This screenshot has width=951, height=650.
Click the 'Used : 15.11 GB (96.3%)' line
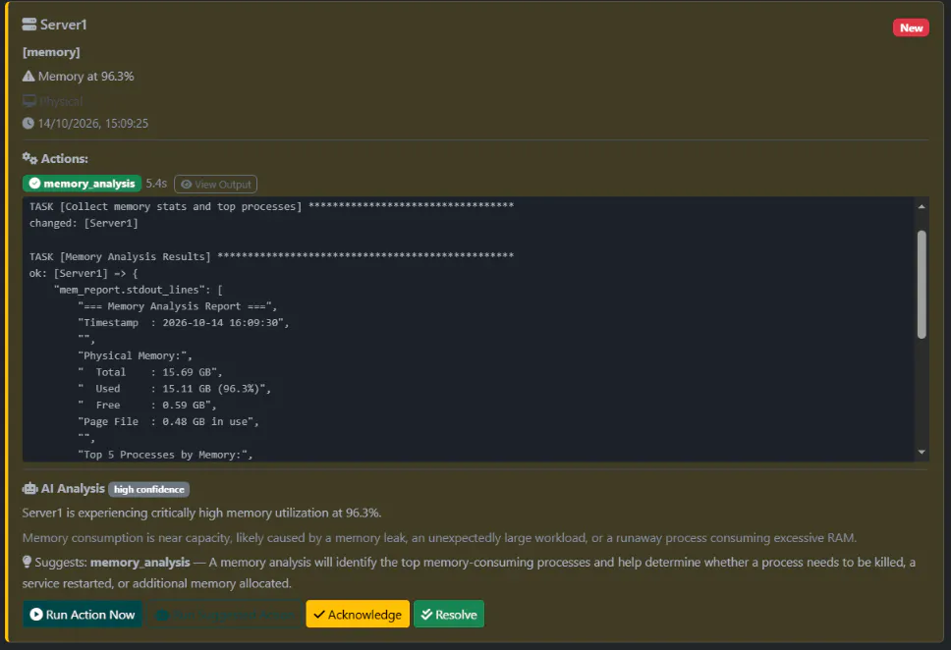(174, 389)
